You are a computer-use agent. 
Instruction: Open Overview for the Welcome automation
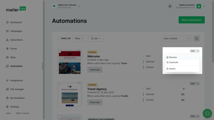pos(95,70)
